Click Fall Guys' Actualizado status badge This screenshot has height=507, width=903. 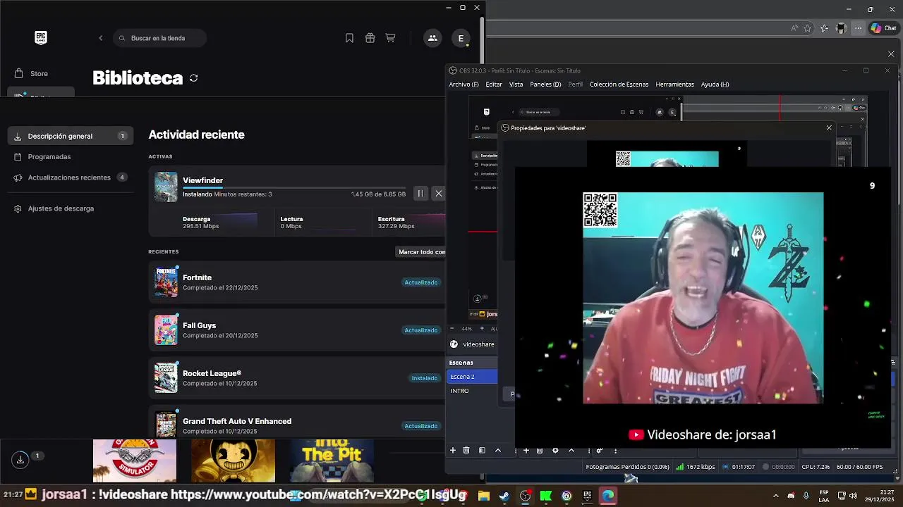(421, 330)
